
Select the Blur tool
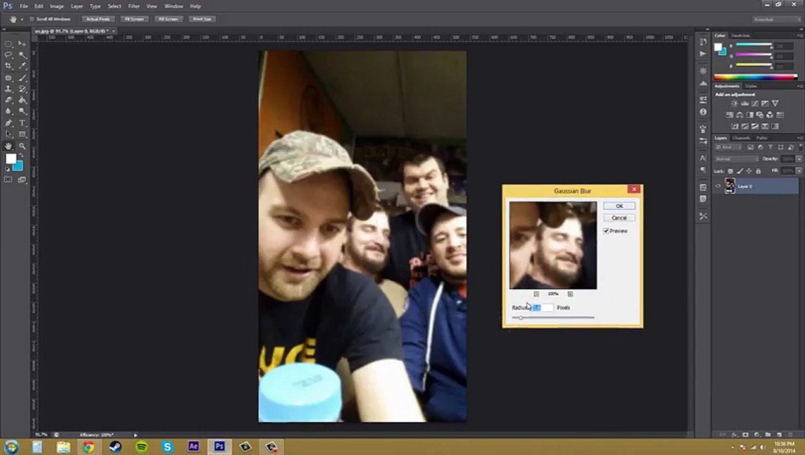8,111
